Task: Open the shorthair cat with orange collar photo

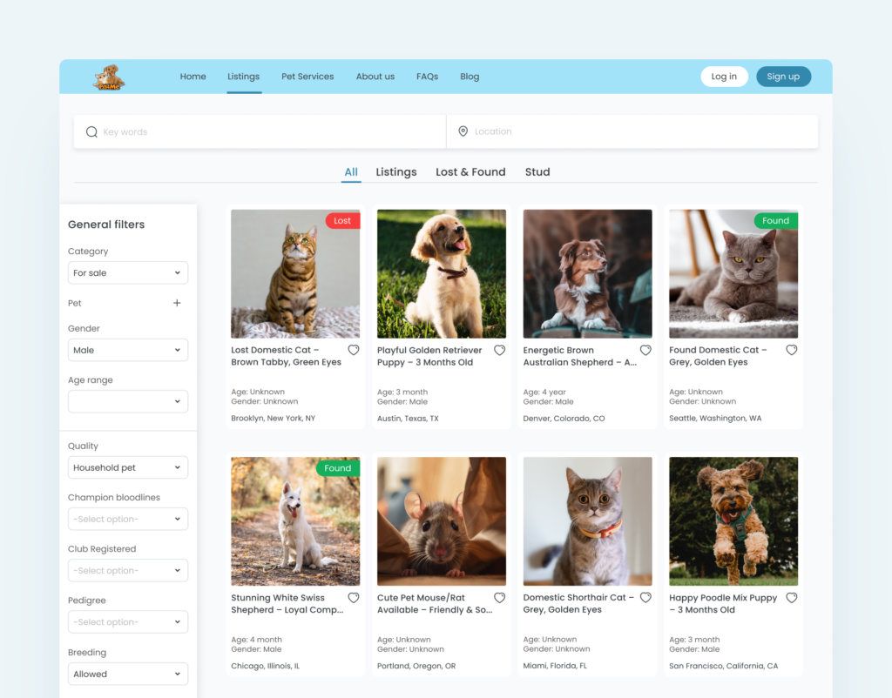Action: [x=588, y=521]
